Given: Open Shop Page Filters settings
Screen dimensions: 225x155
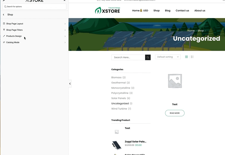Looking at the screenshot, I should tap(34, 30).
